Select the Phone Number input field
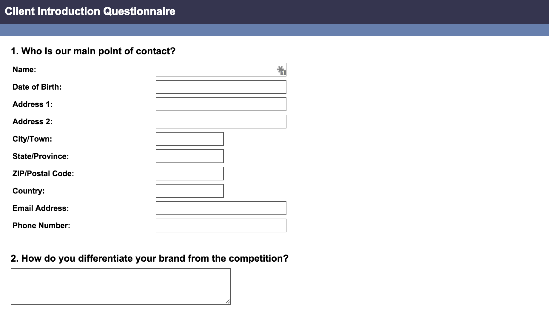The image size is (549, 313). click(x=221, y=225)
